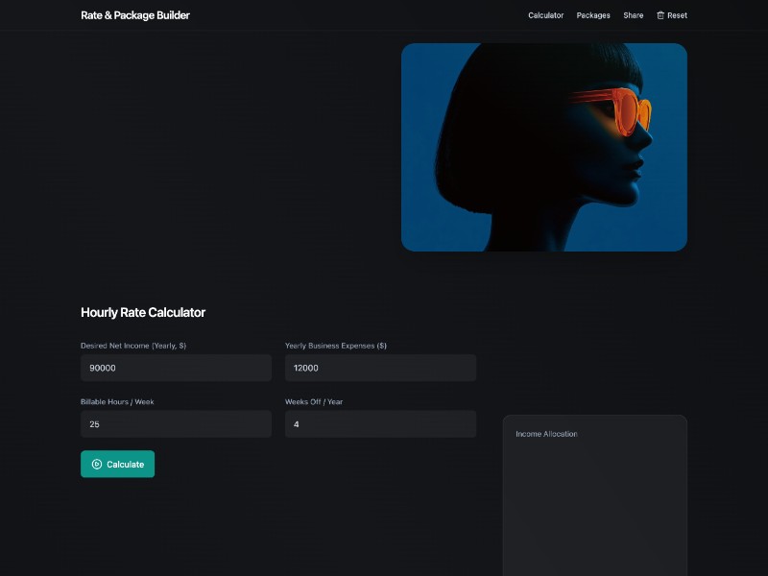Click the Billable Hours / Week label
The image size is (768, 576).
[117, 402]
